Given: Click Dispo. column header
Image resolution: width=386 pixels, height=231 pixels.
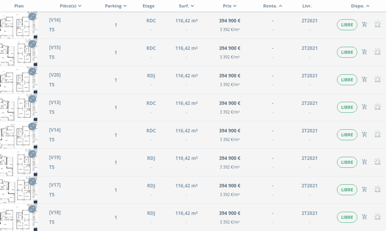Looking at the screenshot, I should tap(360, 6).
